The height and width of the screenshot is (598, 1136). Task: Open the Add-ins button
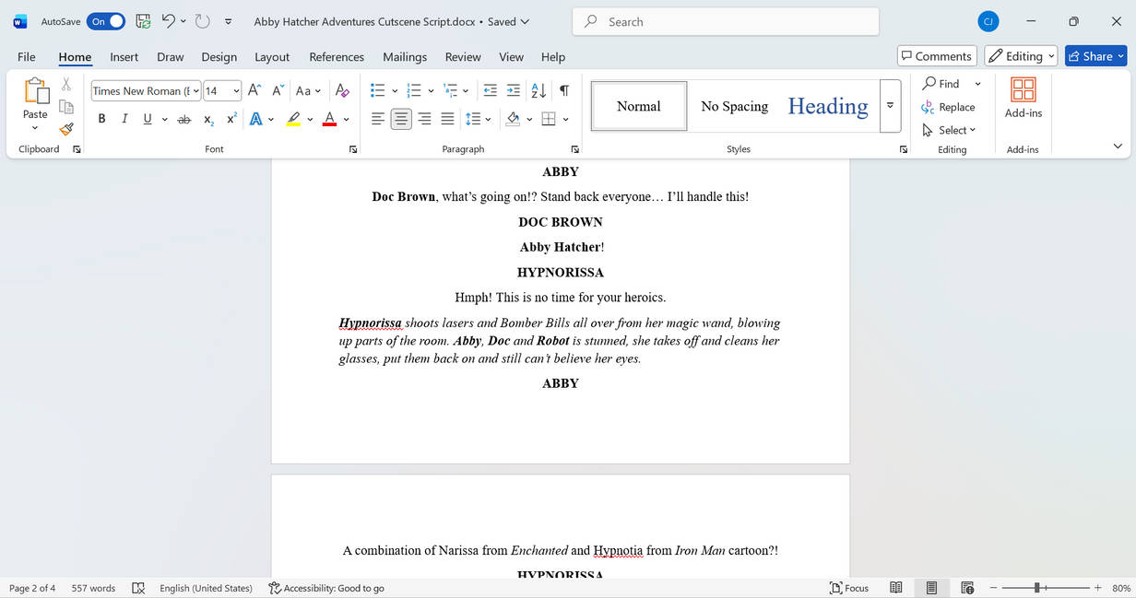(1024, 99)
